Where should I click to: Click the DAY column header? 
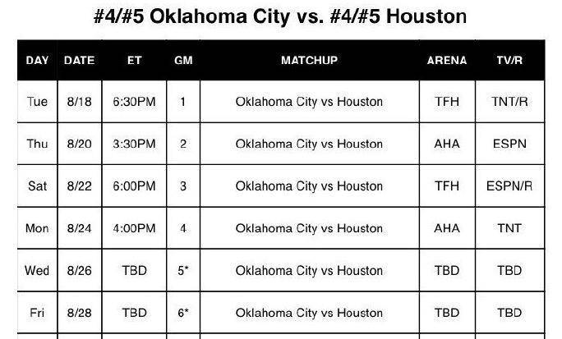tap(37, 61)
